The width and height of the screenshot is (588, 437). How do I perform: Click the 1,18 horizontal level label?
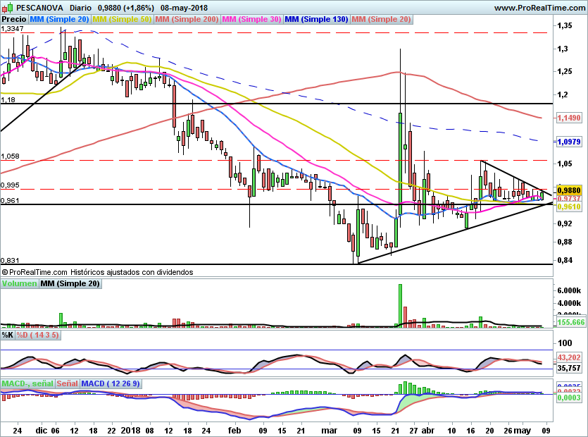[8, 99]
